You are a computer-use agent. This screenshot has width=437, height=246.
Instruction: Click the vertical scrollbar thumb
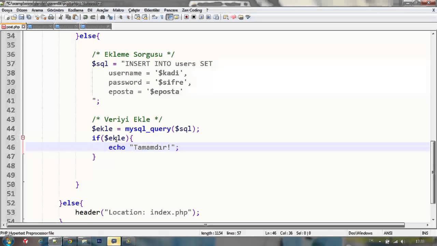pyautogui.click(x=433, y=172)
